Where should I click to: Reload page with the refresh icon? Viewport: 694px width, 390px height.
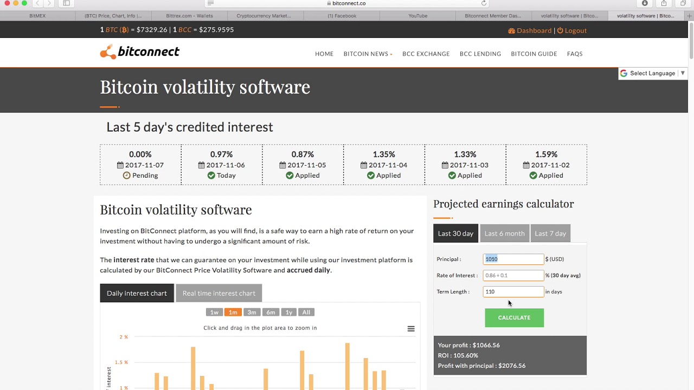[484, 3]
